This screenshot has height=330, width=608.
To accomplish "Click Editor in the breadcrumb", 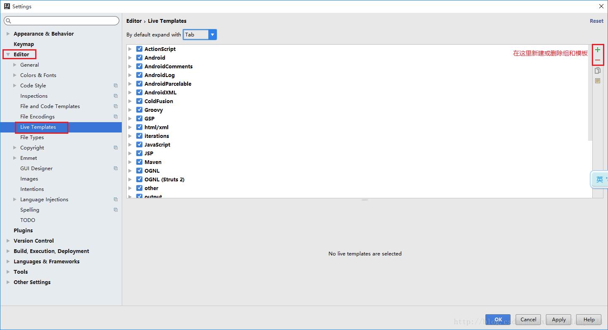I will [x=134, y=21].
